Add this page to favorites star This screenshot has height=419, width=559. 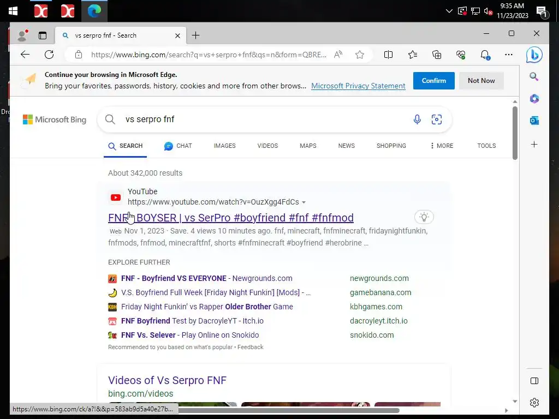click(360, 55)
